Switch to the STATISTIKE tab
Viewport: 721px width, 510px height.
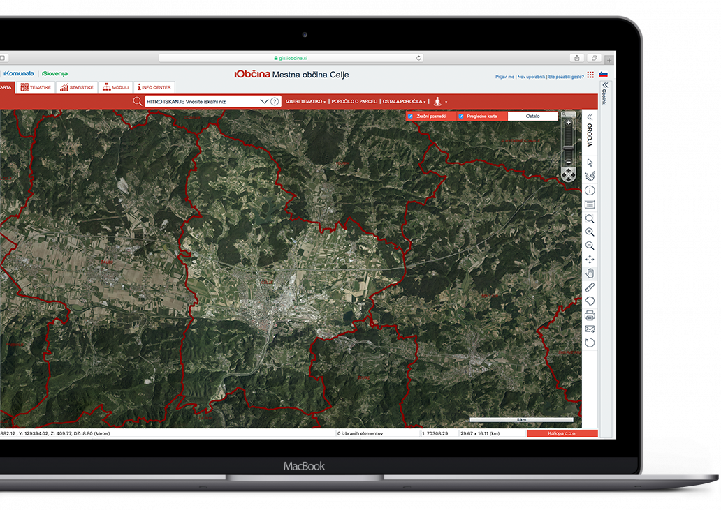pos(77,87)
